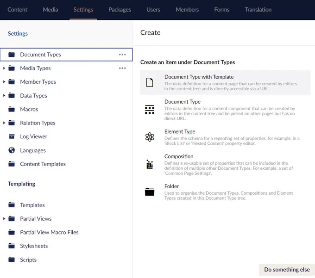This screenshot has width=315, height=278.
Task: Click the Member Types folder icon
Action: [x=12, y=82]
